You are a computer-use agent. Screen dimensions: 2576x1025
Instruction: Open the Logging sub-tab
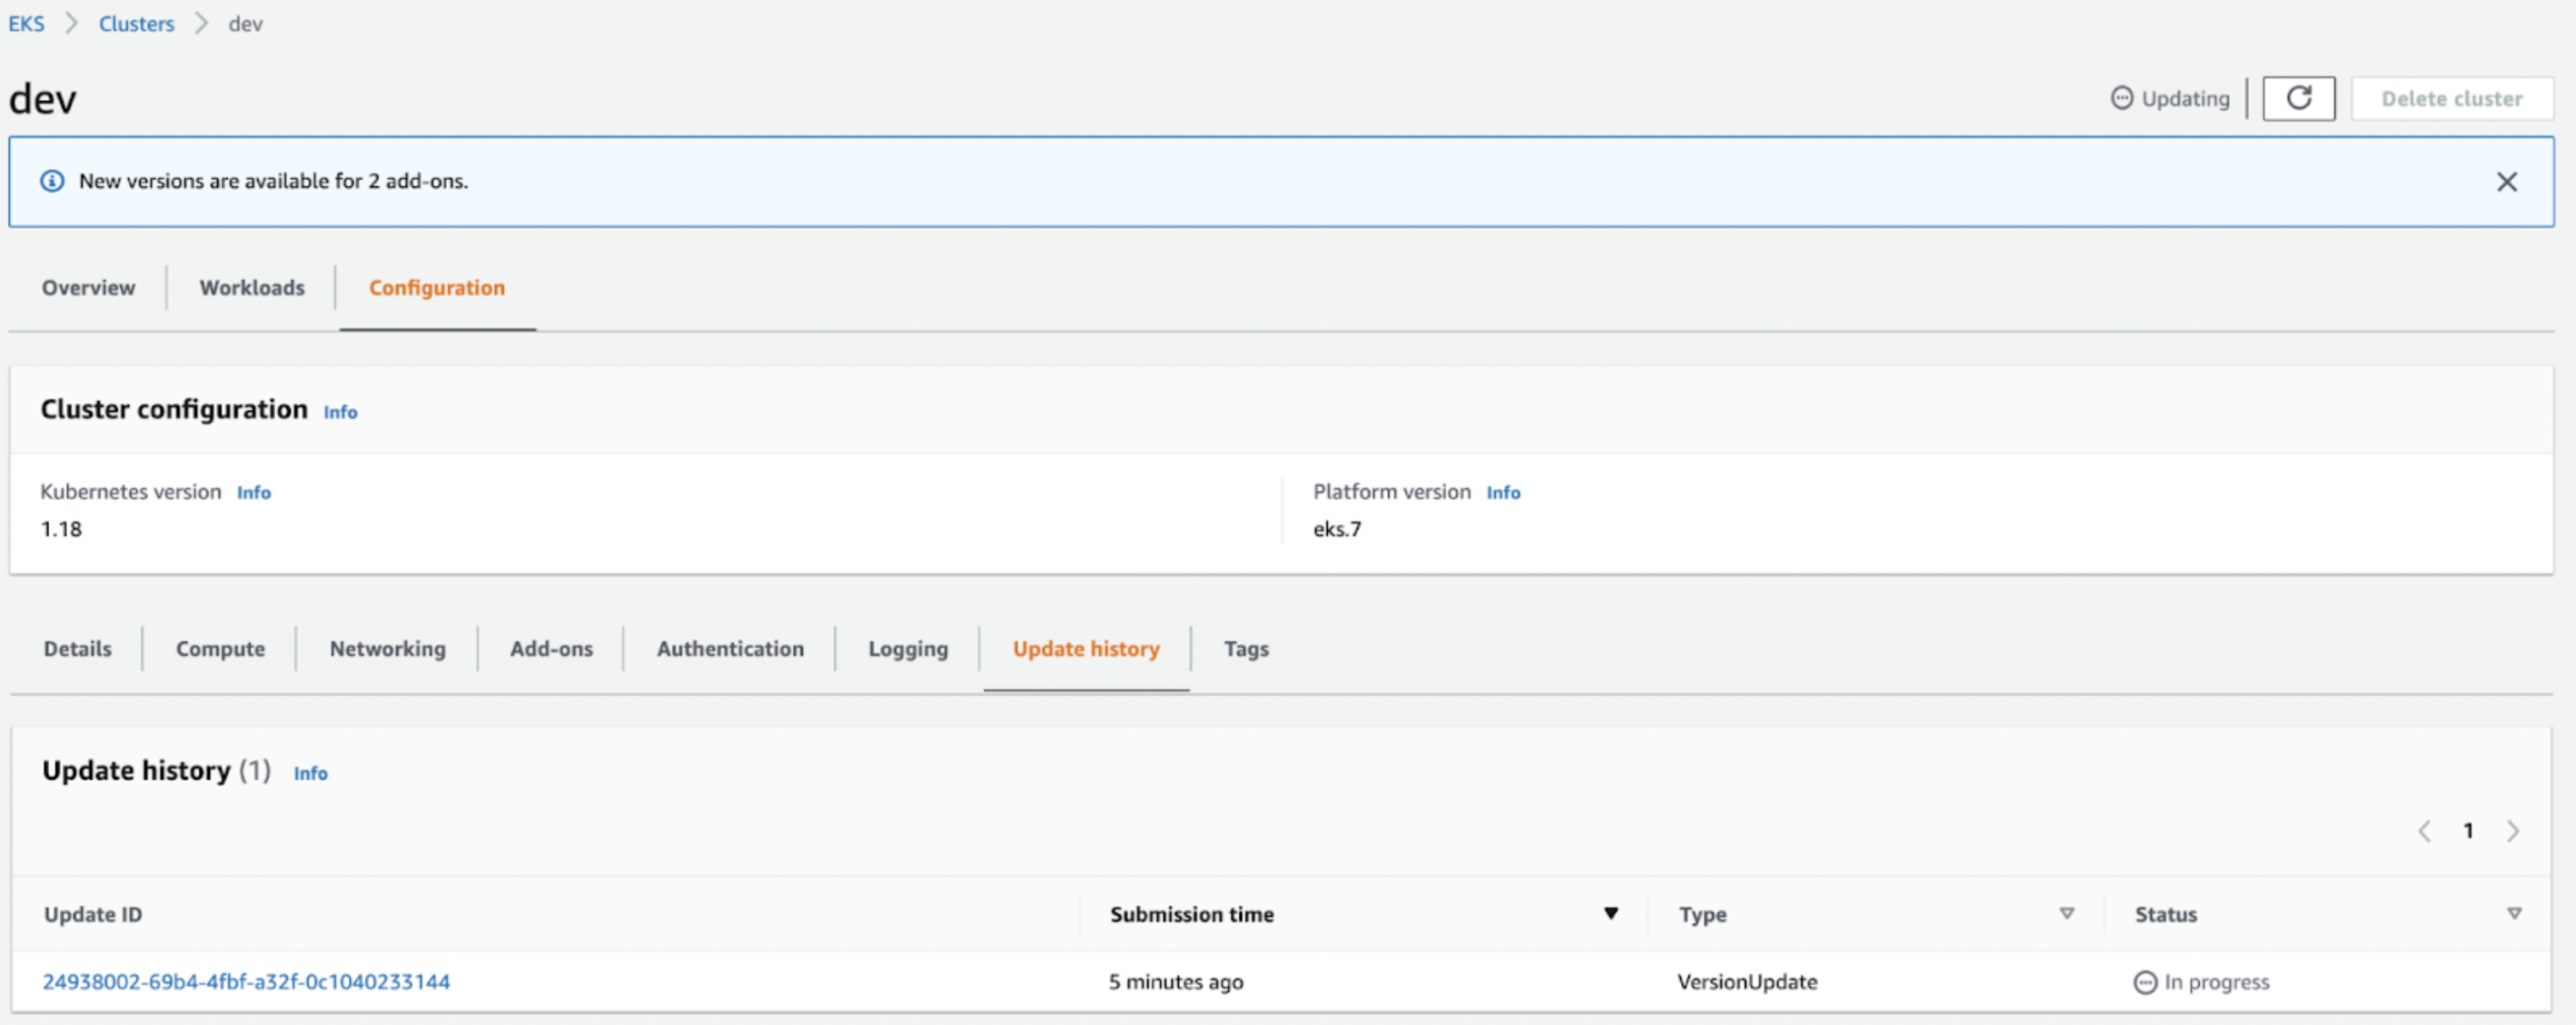(907, 649)
